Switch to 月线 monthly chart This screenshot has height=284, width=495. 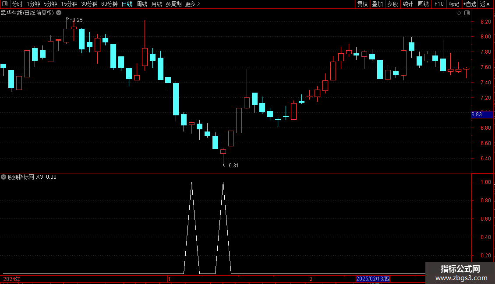(156, 4)
